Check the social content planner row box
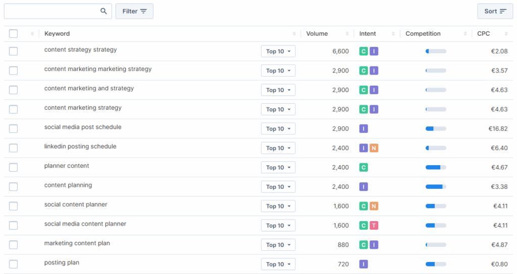 click(14, 206)
